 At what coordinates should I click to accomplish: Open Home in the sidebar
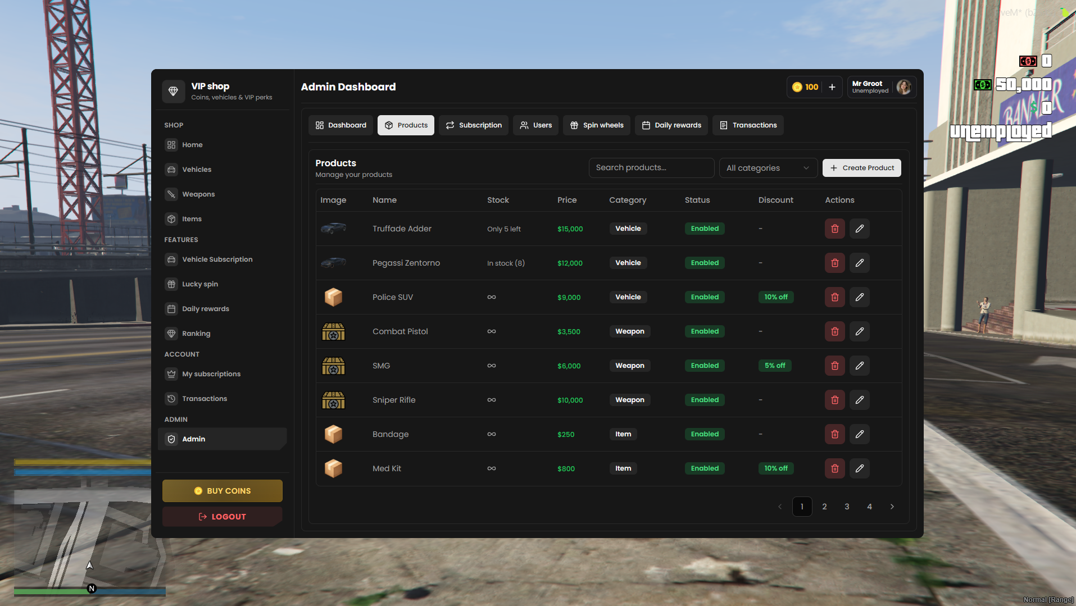[x=222, y=145]
